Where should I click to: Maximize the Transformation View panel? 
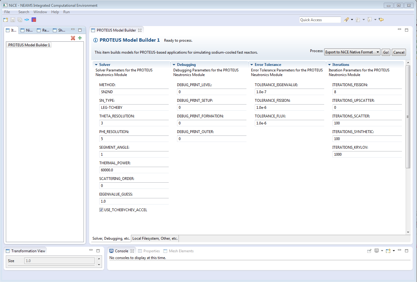coord(98,251)
